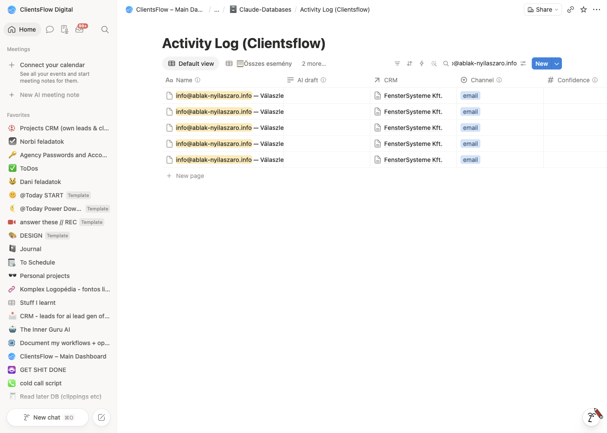The image size is (607, 433).
Task: Open The Inner Guru AI page
Action: tap(59, 330)
